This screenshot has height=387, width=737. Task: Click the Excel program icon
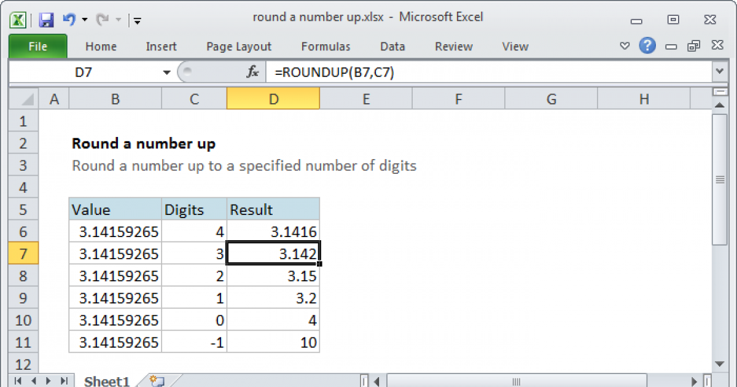(18, 20)
